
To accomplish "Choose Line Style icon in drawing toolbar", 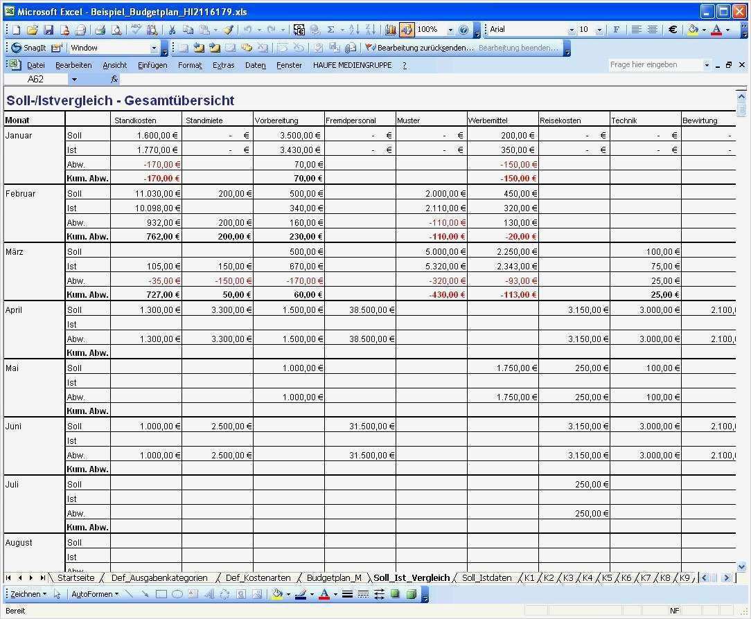I will pos(347,594).
